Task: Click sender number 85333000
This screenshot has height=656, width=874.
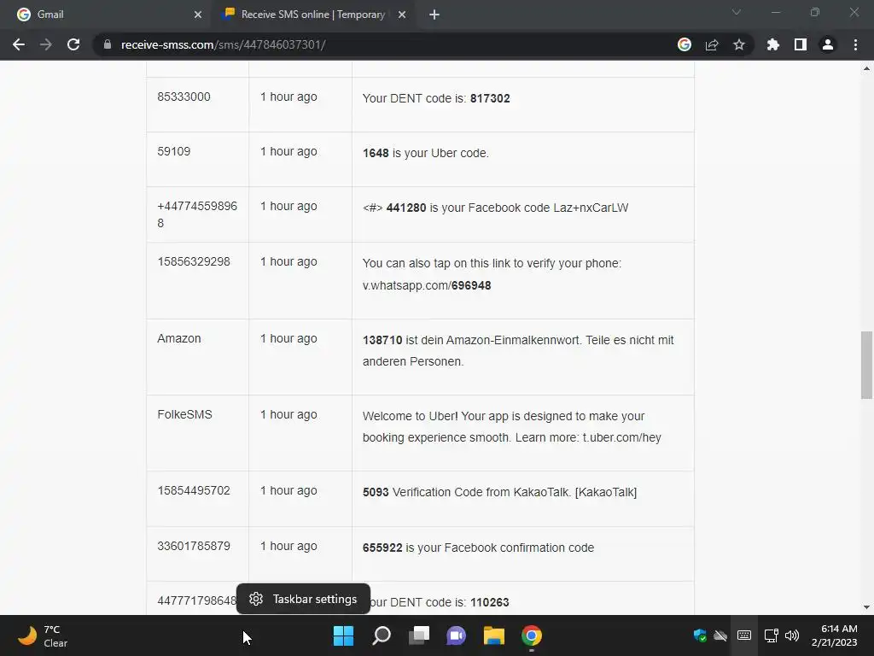Action: click(x=184, y=97)
